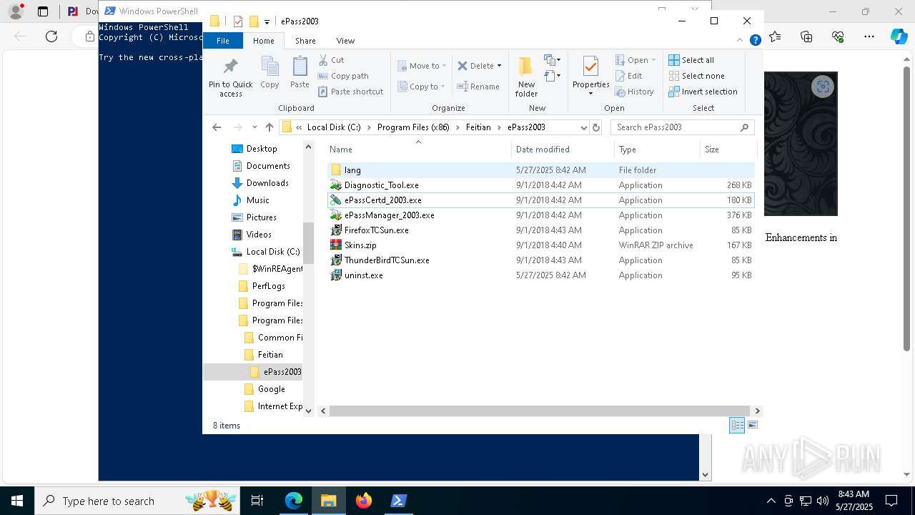Click the horizontal scrollbar in file list
The image size is (915, 515).
(x=540, y=411)
